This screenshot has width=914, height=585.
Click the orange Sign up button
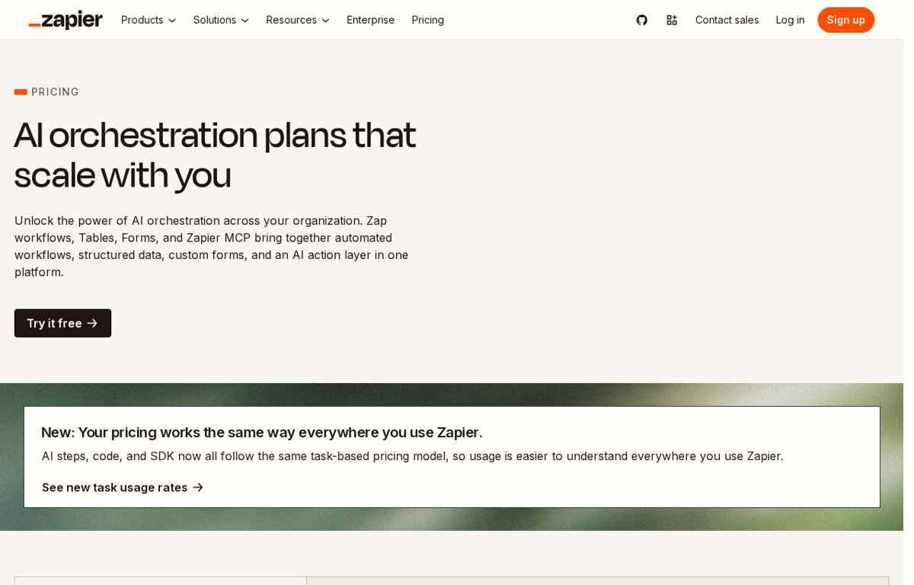[846, 20]
